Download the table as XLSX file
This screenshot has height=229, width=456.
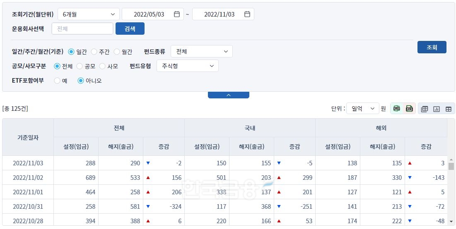point(397,109)
